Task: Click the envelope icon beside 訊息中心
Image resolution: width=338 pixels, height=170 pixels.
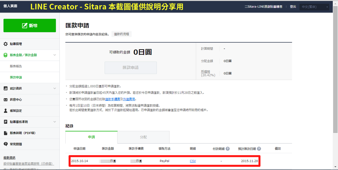Action: 6,100
